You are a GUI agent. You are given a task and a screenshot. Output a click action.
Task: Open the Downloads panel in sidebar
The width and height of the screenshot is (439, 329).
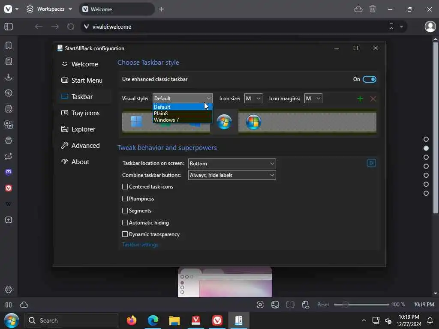[9, 77]
